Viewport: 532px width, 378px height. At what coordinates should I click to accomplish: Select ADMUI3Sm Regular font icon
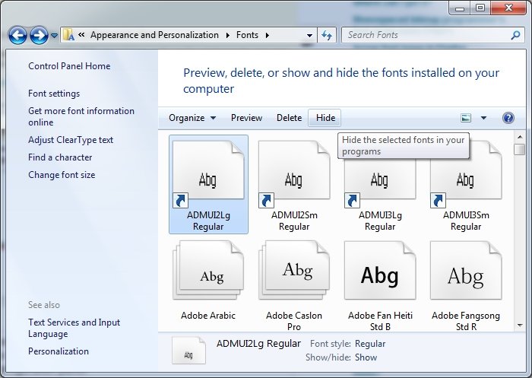click(466, 174)
